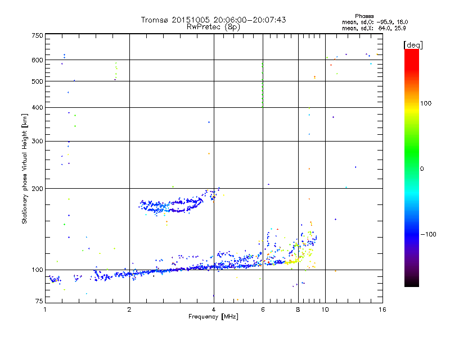Screen dimensions: 450x337
Task: Click the y-axis tick value '200'
Action: point(37,189)
